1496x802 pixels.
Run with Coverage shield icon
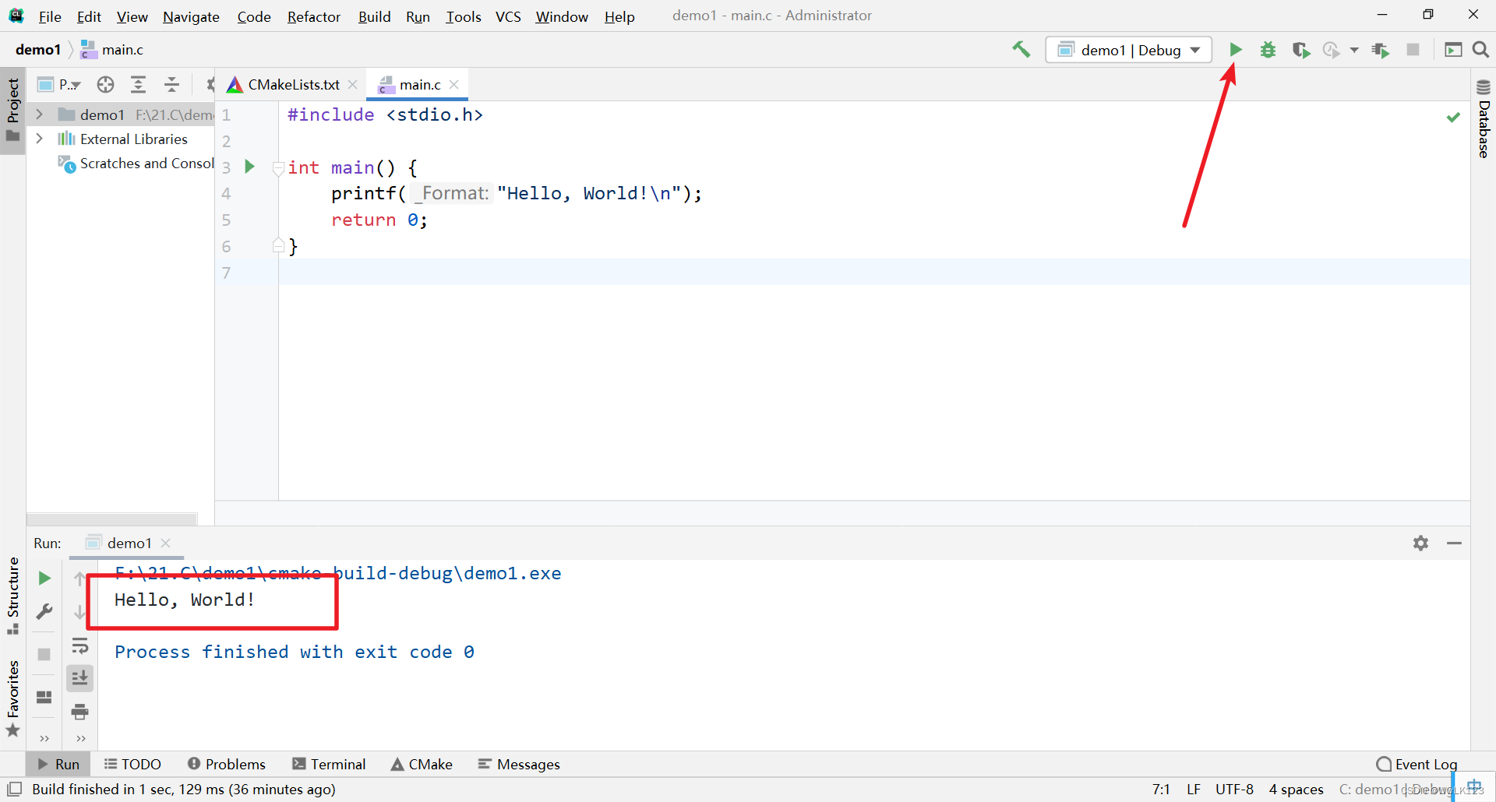tap(1300, 50)
